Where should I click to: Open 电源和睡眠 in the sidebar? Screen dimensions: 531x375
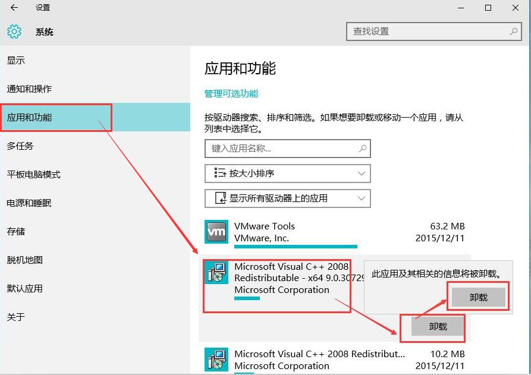95,203
